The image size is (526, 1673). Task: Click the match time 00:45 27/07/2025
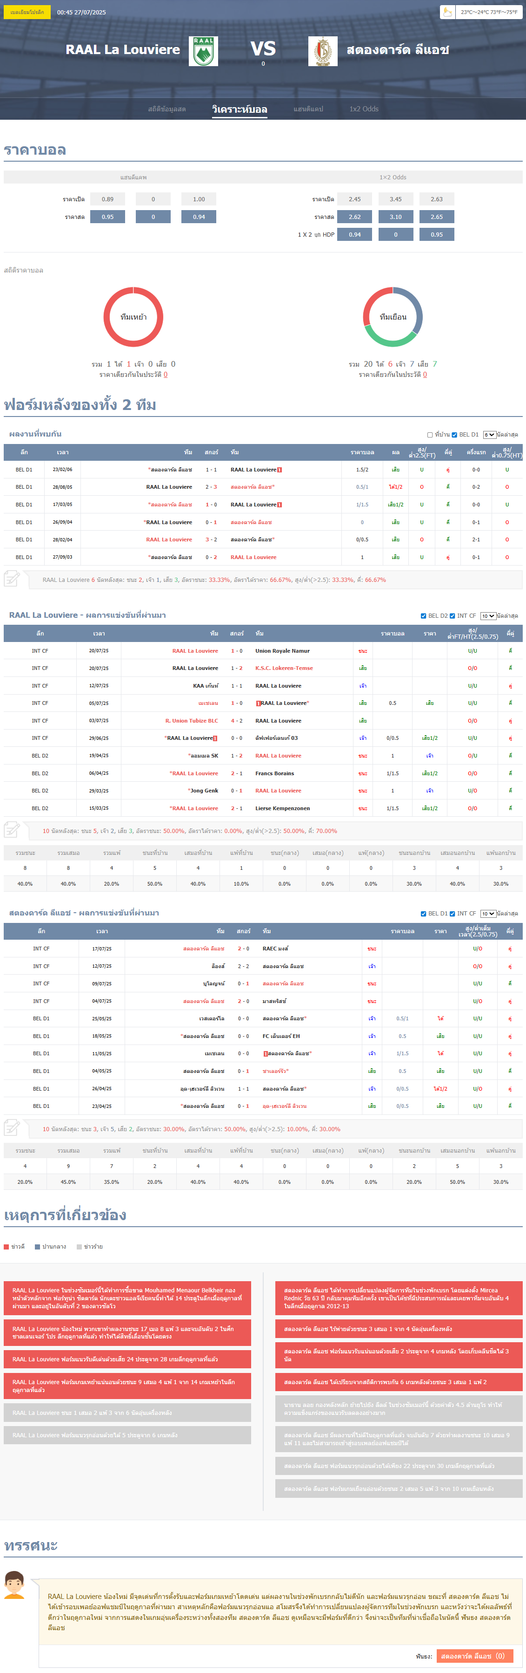[81, 12]
